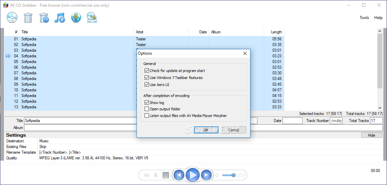Skip to the next track

point(206,175)
